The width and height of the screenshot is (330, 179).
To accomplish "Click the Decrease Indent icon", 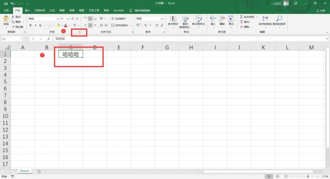I will [101, 25].
